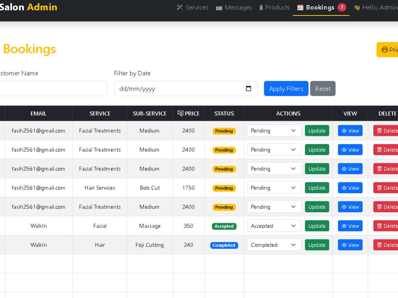This screenshot has width=398, height=298.
Task: Click trash Delete for Massage booking
Action: coord(386,226)
